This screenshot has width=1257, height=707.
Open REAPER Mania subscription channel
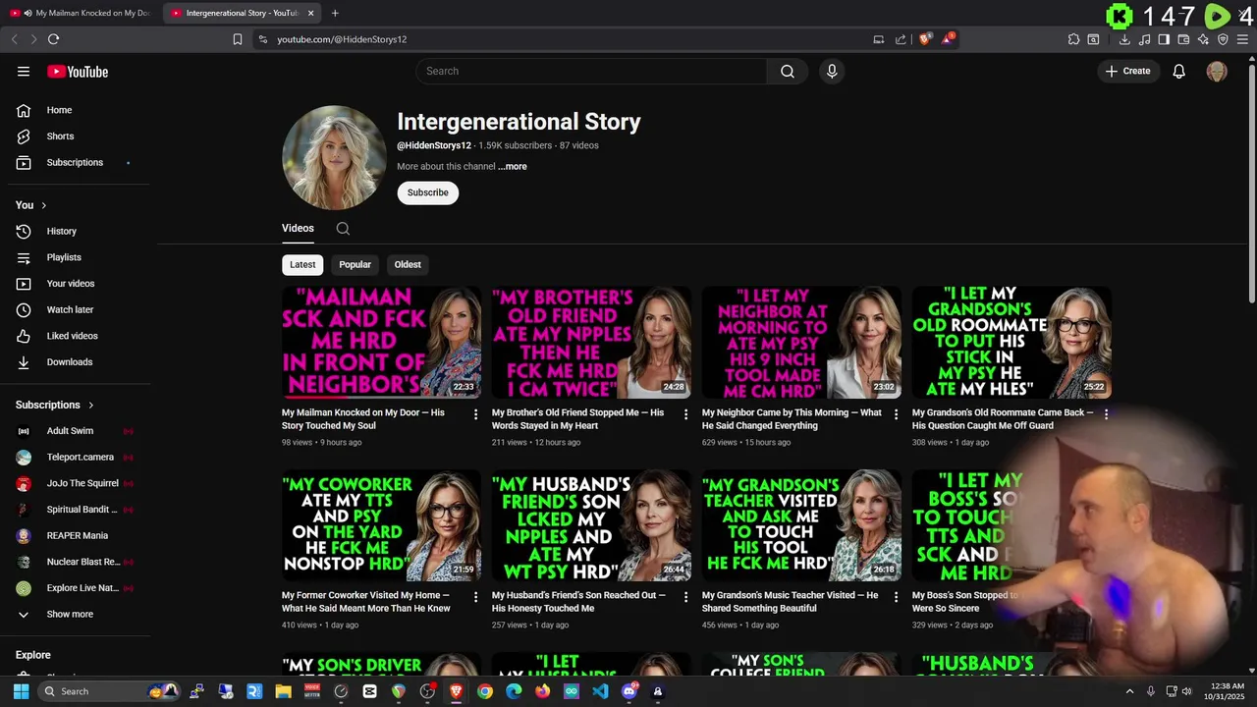click(79, 535)
